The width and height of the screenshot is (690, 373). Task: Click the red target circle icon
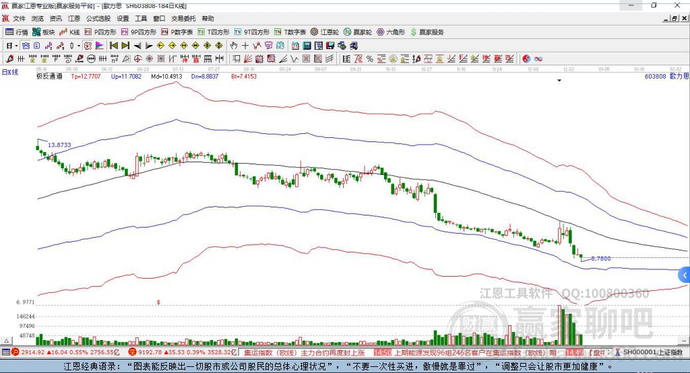(137, 59)
